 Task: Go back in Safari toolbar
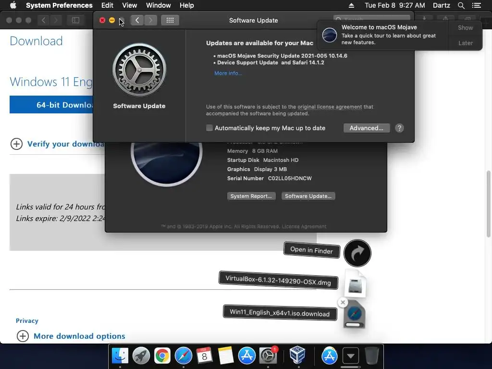tap(44, 20)
